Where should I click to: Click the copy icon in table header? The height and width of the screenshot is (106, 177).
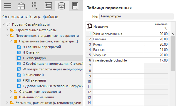(x=89, y=26)
